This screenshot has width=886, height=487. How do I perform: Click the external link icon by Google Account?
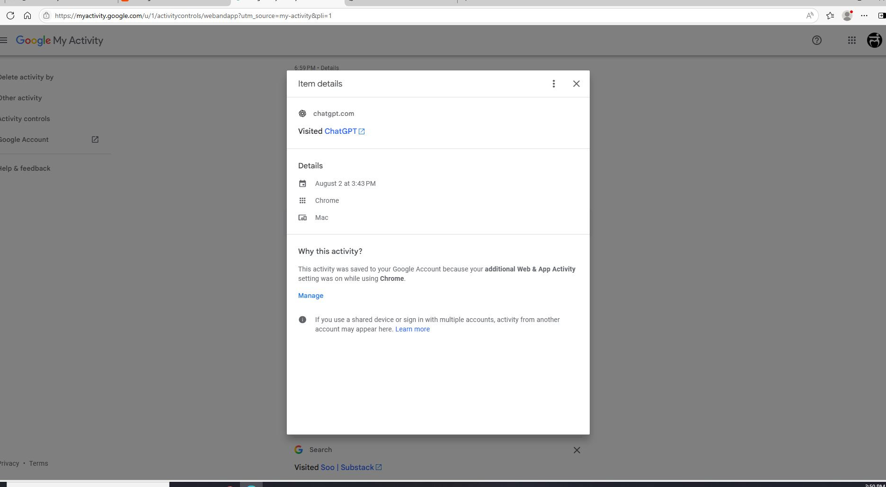tap(95, 139)
